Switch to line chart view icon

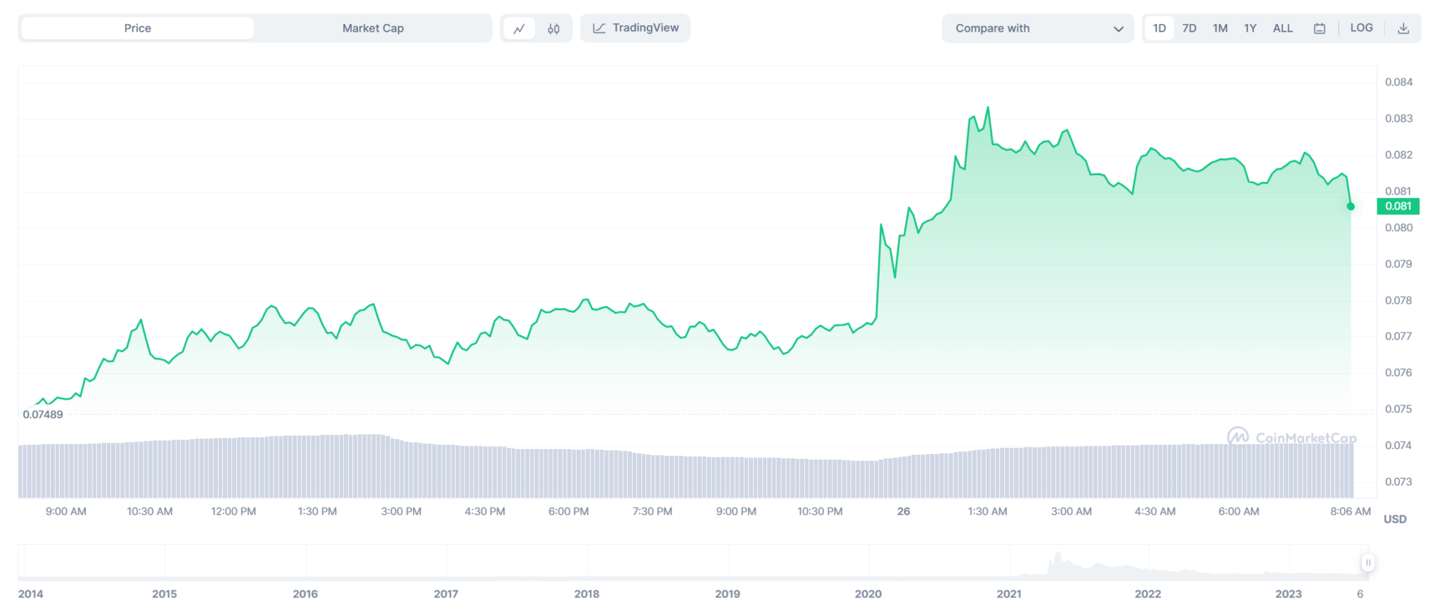[520, 29]
